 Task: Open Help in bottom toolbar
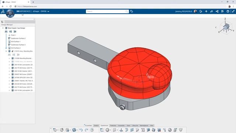coord(92,130)
